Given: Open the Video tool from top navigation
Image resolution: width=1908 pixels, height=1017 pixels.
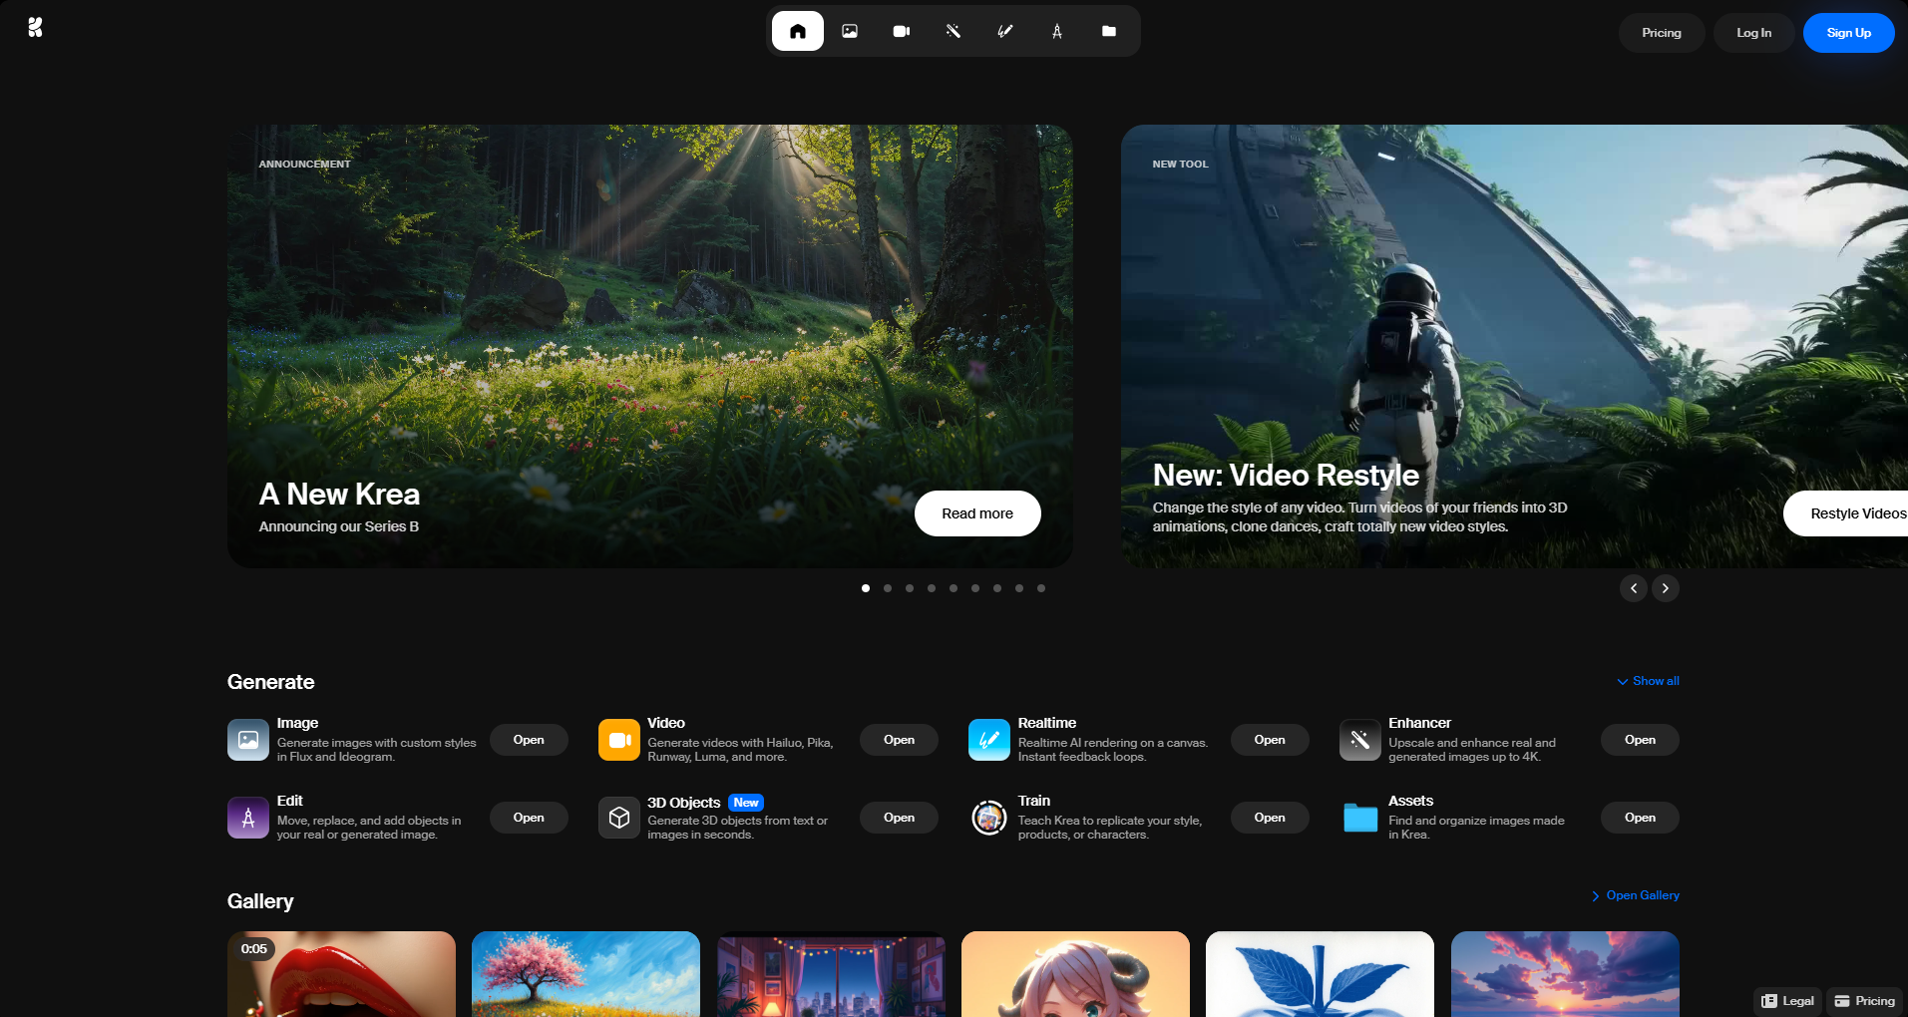Looking at the screenshot, I should pos(902,31).
